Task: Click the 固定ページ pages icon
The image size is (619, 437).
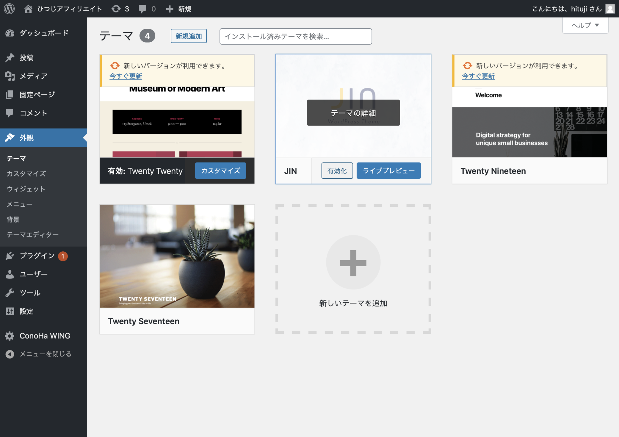Action: [10, 94]
